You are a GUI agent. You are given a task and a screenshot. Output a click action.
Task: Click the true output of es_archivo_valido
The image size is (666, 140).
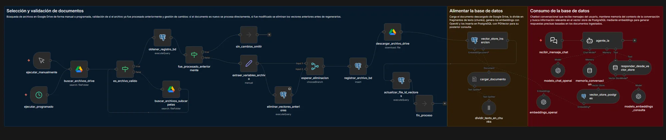click(134, 66)
